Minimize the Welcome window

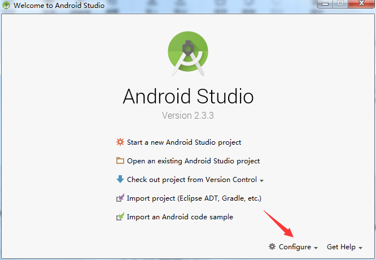325,4
